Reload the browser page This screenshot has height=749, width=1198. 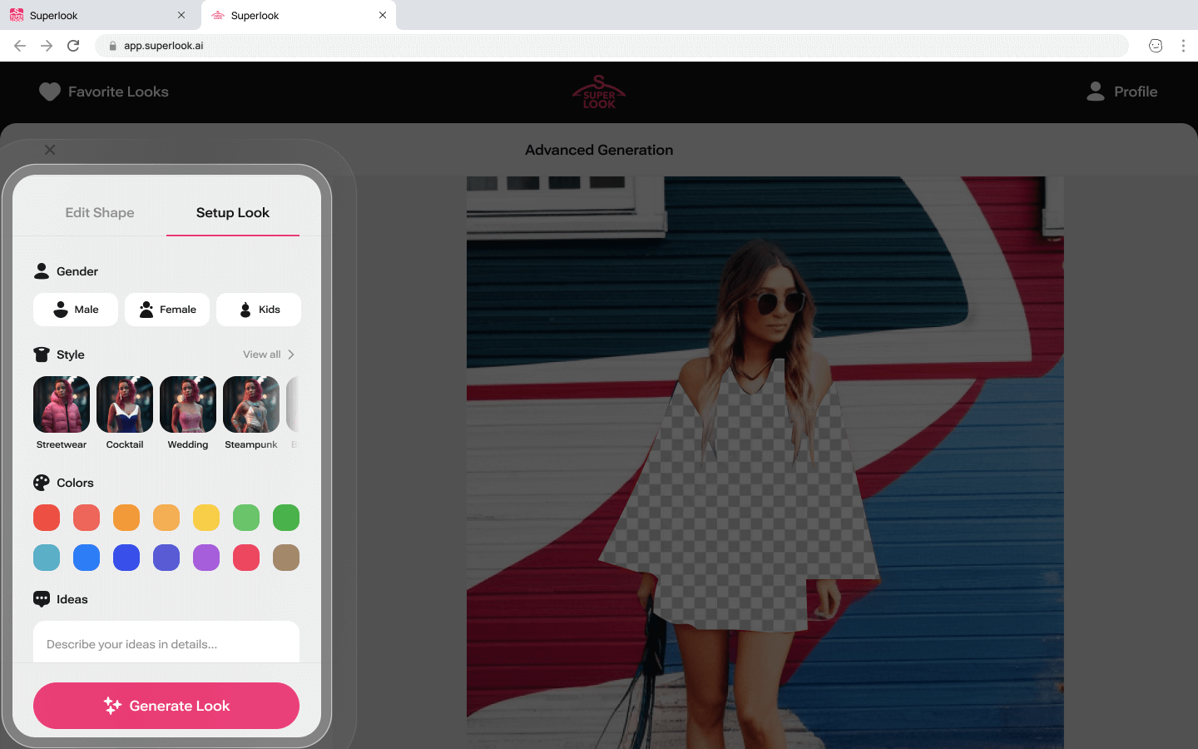click(x=73, y=46)
